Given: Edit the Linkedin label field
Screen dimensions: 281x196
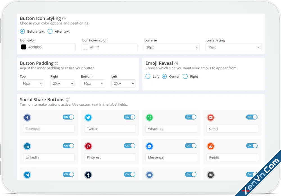Looking at the screenshot, I should 49,157.
